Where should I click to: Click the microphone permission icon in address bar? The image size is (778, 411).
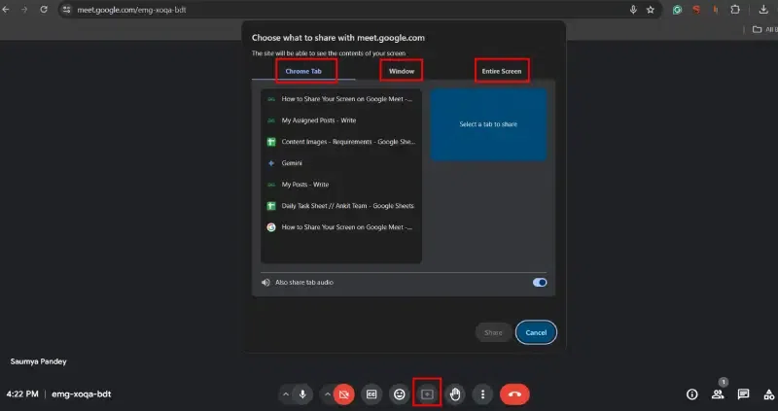pyautogui.click(x=633, y=10)
